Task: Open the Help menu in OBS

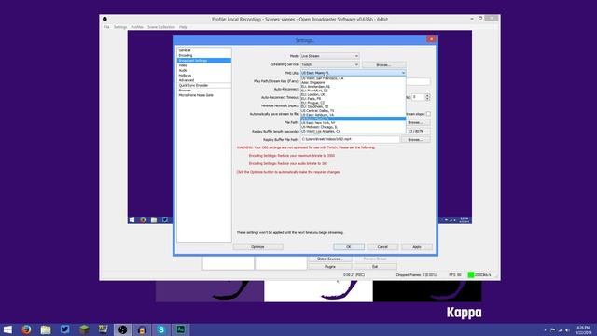Action: pos(183,27)
